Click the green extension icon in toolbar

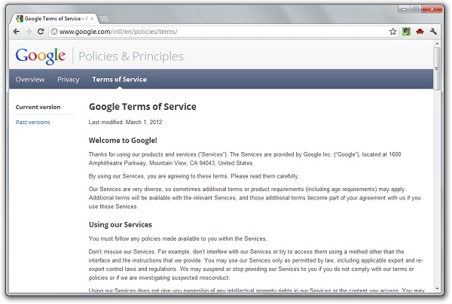406,32
